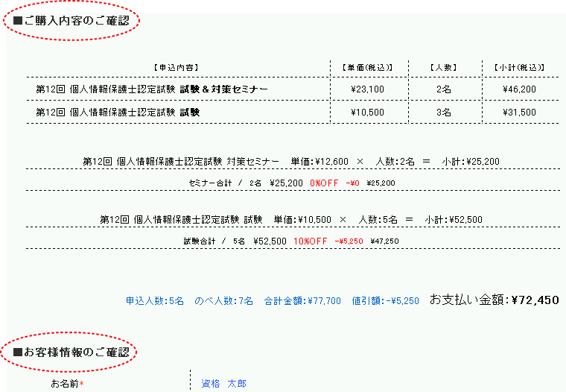Screen dimensions: 566x392
Task: Click 小計:¥25,200 in seminar line
Action: click(x=471, y=162)
